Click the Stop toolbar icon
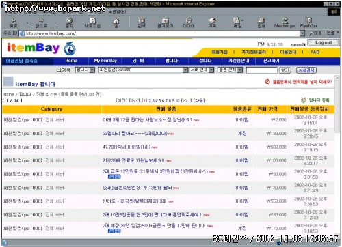342x247 pixels. (69, 23)
